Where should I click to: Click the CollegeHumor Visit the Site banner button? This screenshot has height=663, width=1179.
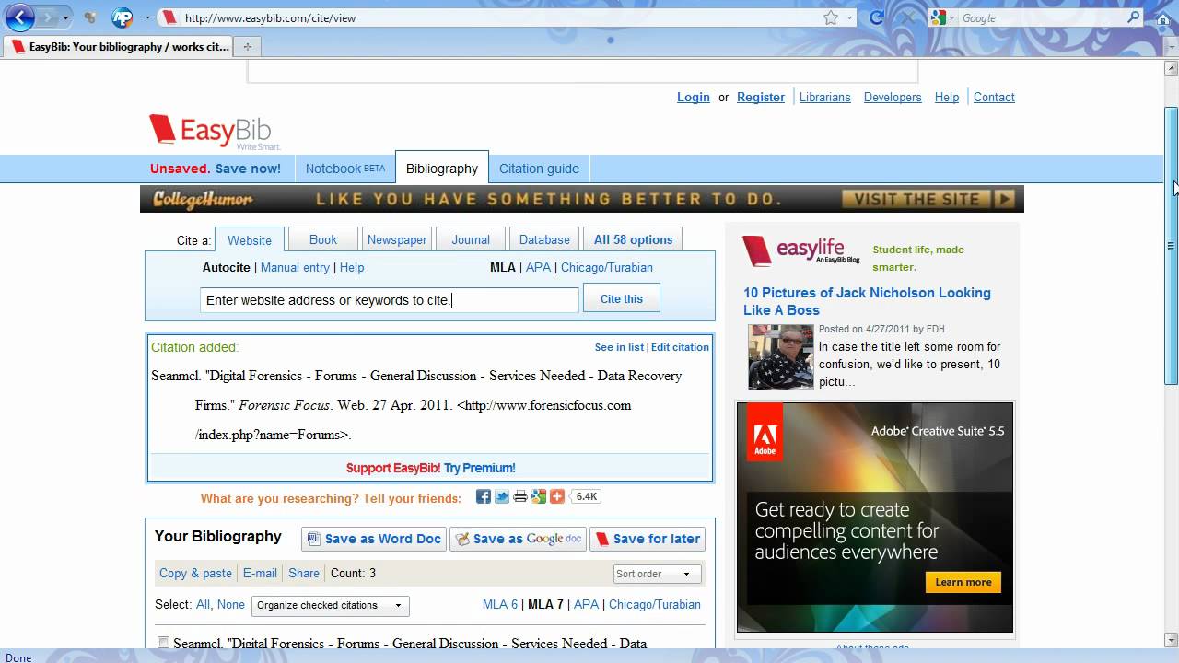tap(928, 199)
